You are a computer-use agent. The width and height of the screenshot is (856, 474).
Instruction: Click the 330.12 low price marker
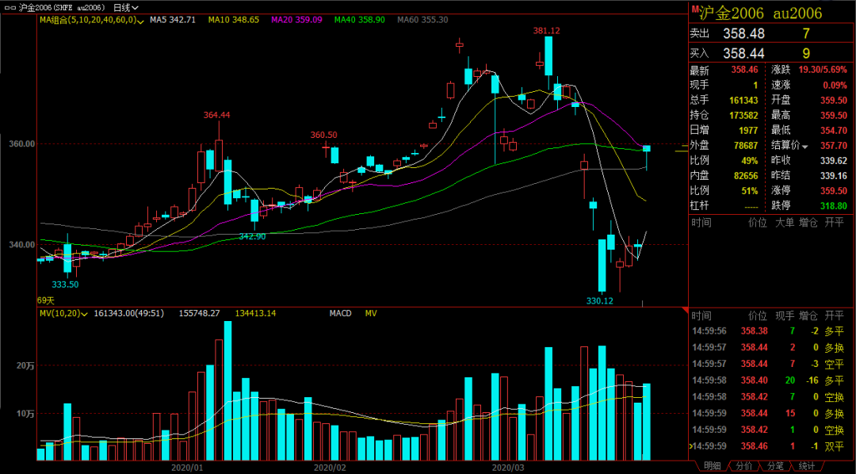click(x=600, y=300)
